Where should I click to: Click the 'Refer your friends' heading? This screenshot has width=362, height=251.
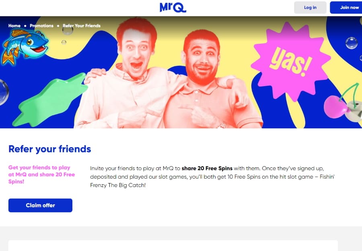tap(49, 149)
